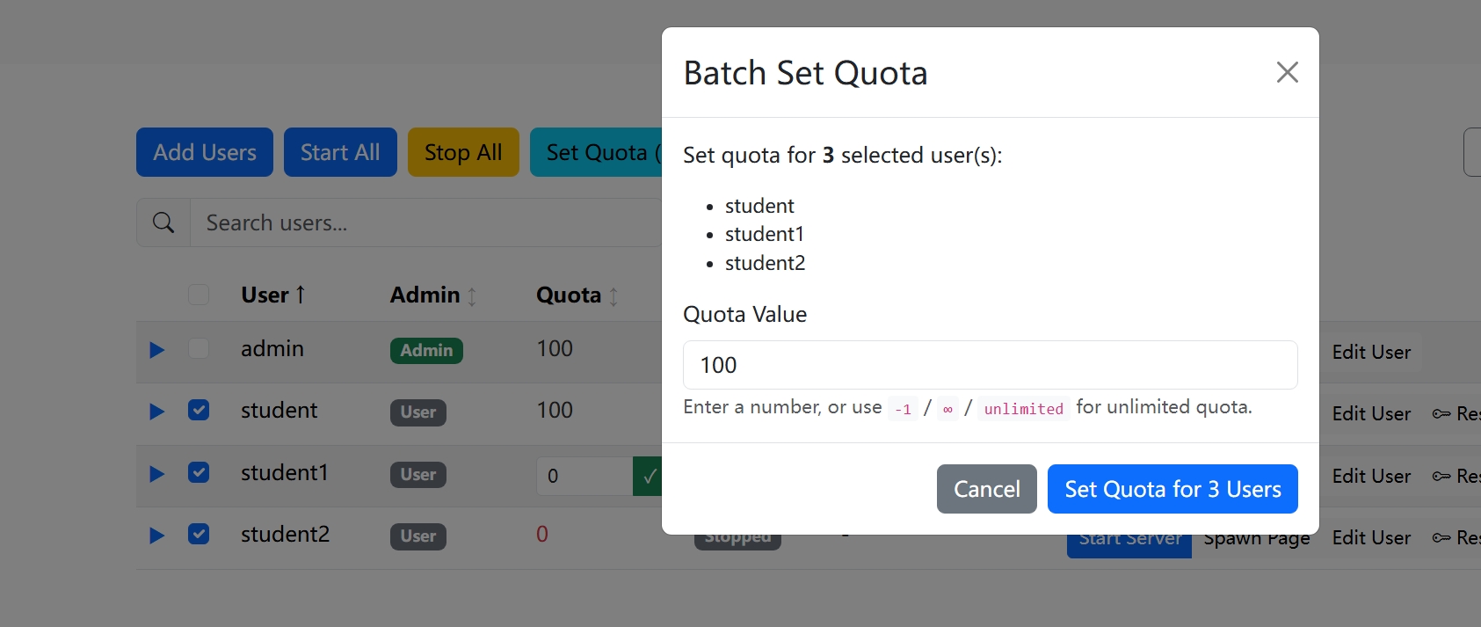The width and height of the screenshot is (1481, 627).
Task: Click the Set Quota toolbar button
Action: pos(596,152)
